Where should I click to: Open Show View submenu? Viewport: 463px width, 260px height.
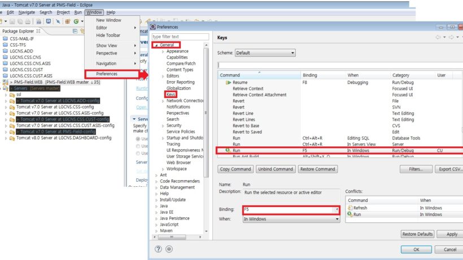[x=112, y=46]
